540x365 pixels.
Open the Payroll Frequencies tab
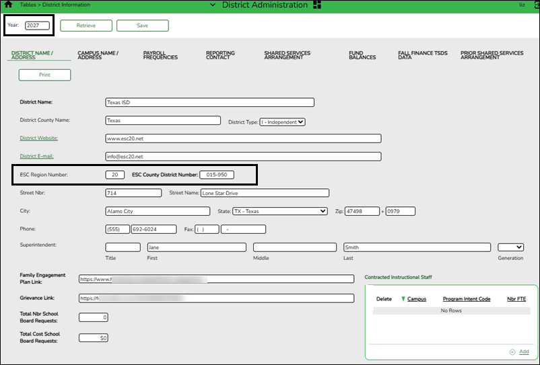tap(160, 55)
